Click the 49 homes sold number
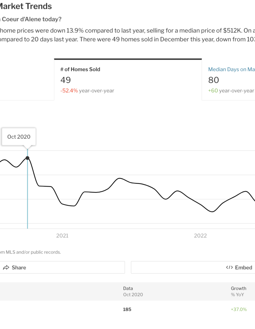Image resolution: width=255 pixels, height=329 pixels. [x=66, y=80]
